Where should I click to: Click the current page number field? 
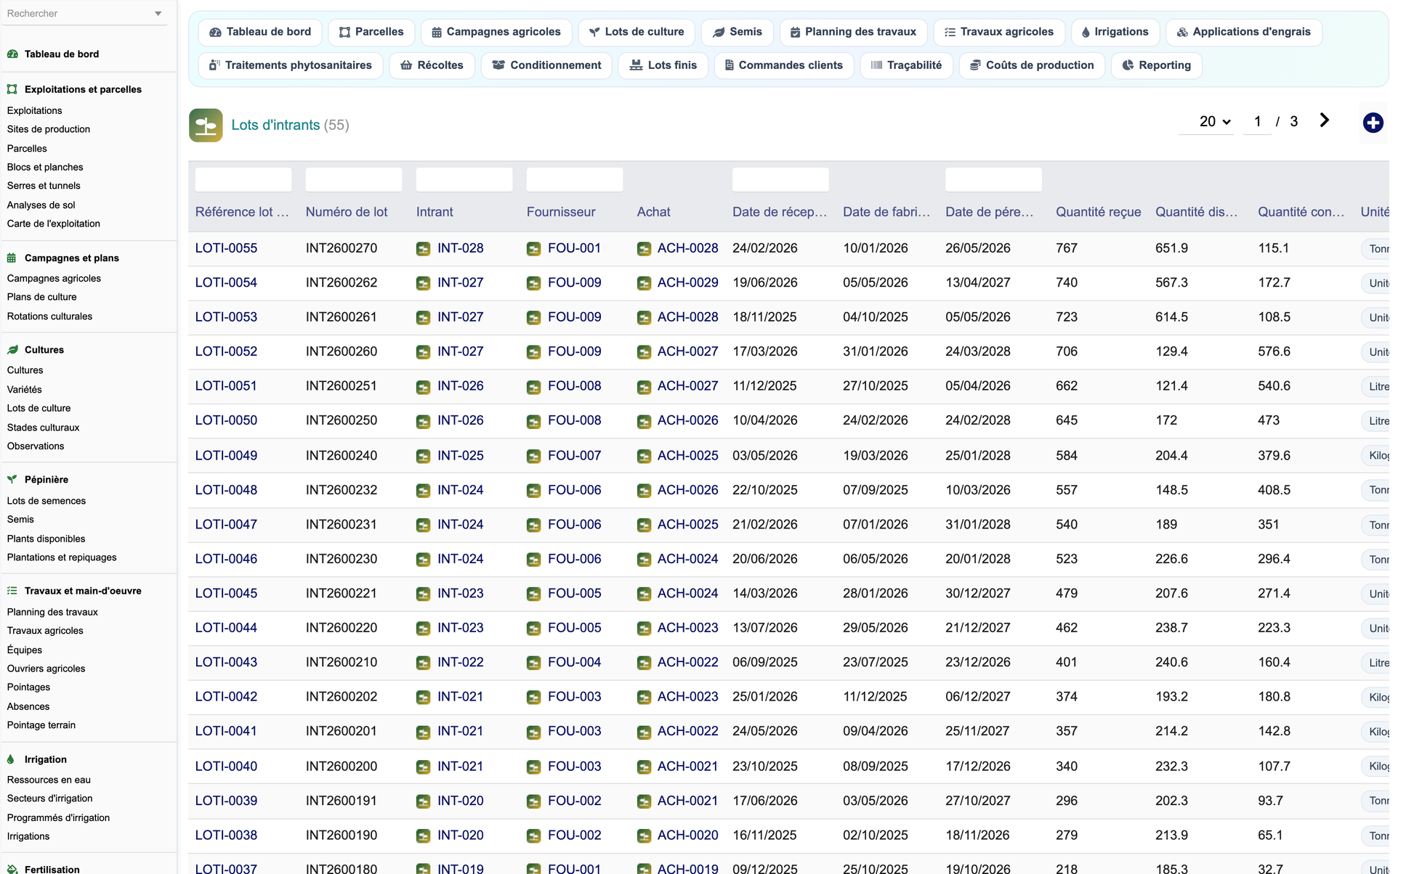pos(1258,122)
